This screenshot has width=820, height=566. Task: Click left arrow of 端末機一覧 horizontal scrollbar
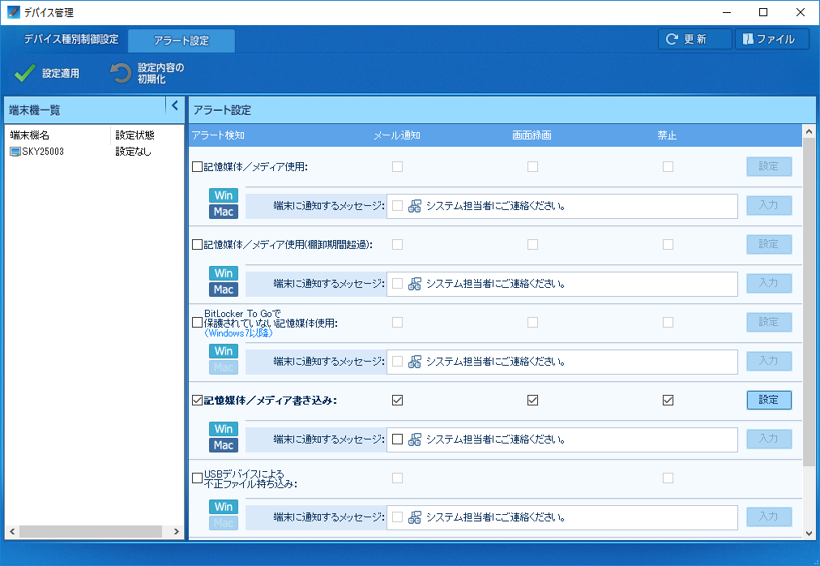(x=12, y=531)
